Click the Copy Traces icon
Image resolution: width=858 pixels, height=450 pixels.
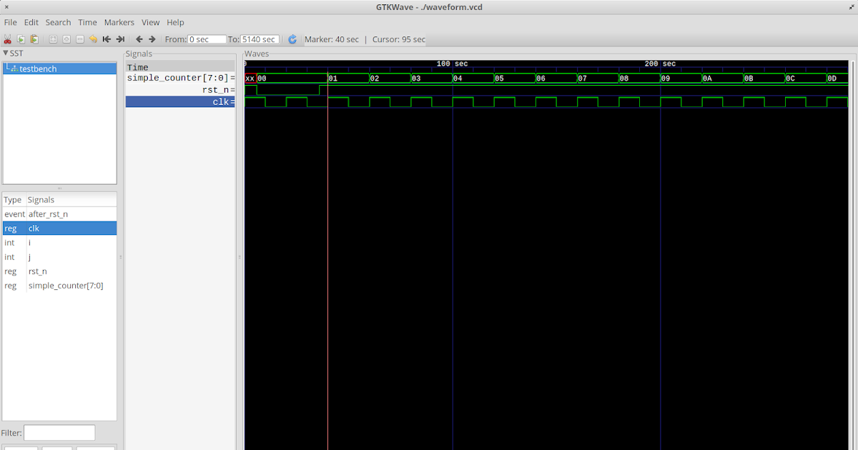[21, 39]
